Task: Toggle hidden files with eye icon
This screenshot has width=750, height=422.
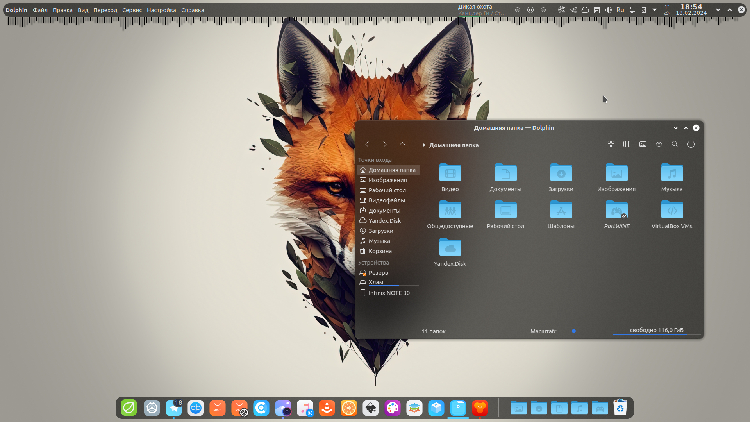Action: tap(659, 144)
